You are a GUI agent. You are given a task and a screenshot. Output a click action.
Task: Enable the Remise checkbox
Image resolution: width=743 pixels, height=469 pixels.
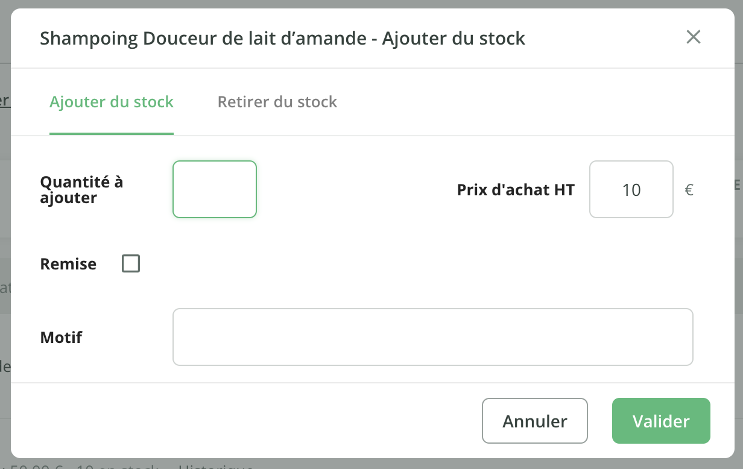(x=131, y=263)
